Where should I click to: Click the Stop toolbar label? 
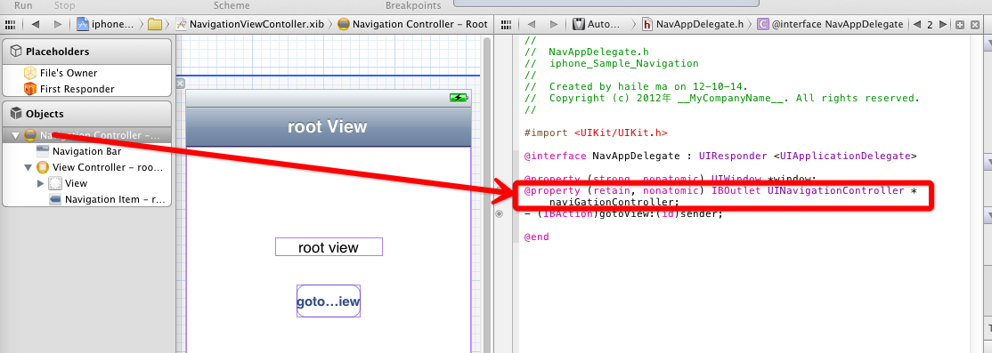[x=64, y=5]
